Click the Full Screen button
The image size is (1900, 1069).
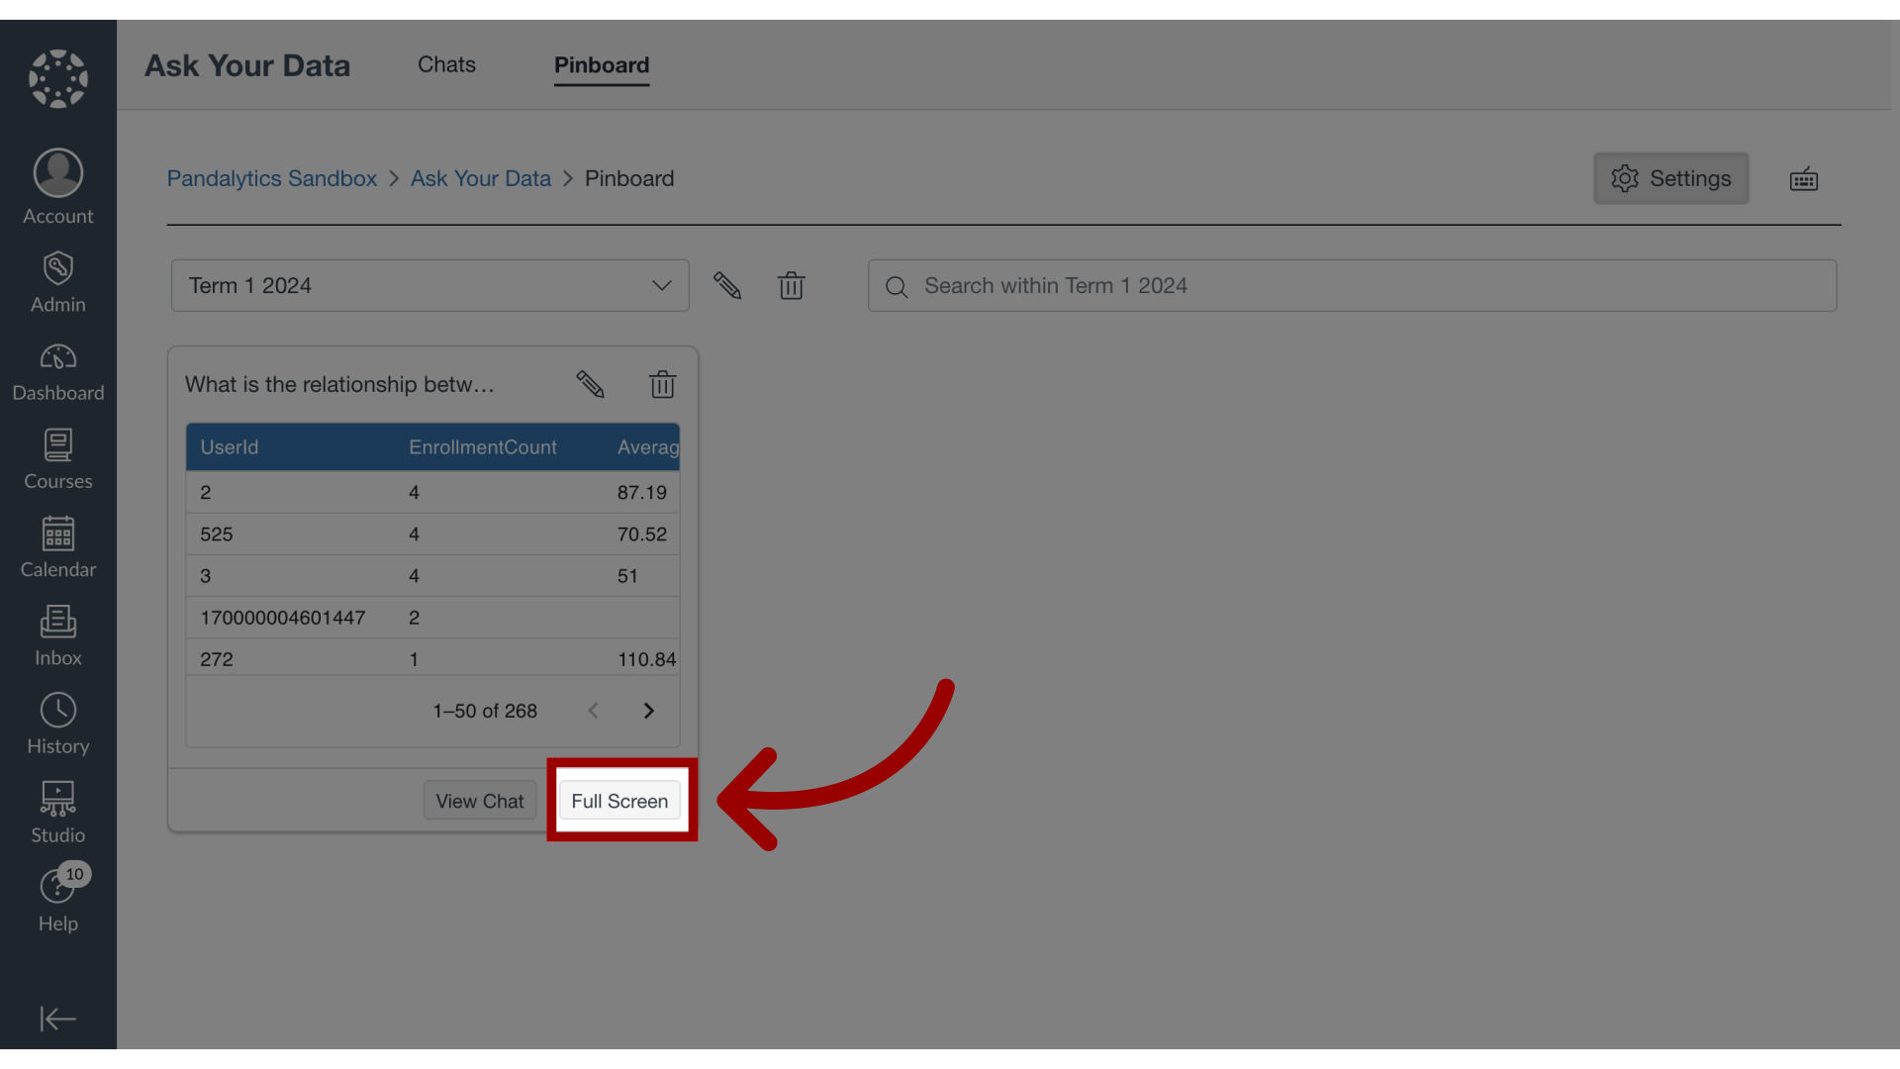tap(618, 800)
